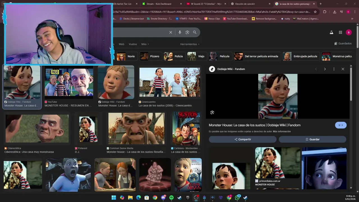Viewport: 359px width, 202px height.
Task: Expand the Herramientas tools dropdown
Action: [190, 44]
